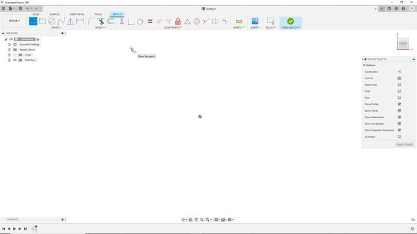The width and height of the screenshot is (417, 234).
Task: Select the Sketch Dimension tool
Action: click(x=79, y=21)
